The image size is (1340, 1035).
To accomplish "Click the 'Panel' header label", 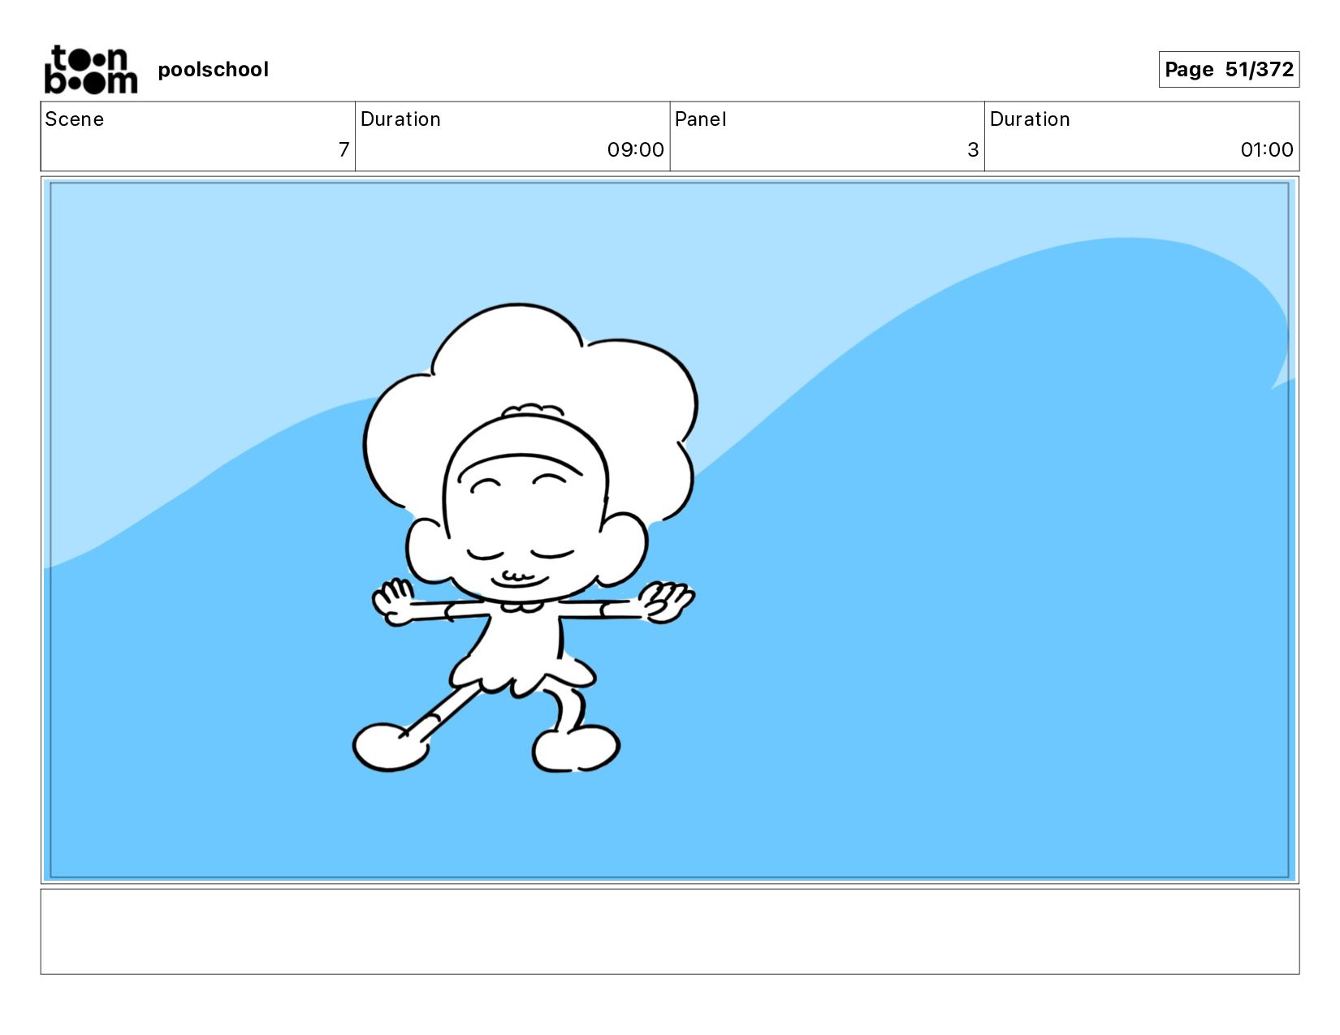I will point(700,119).
